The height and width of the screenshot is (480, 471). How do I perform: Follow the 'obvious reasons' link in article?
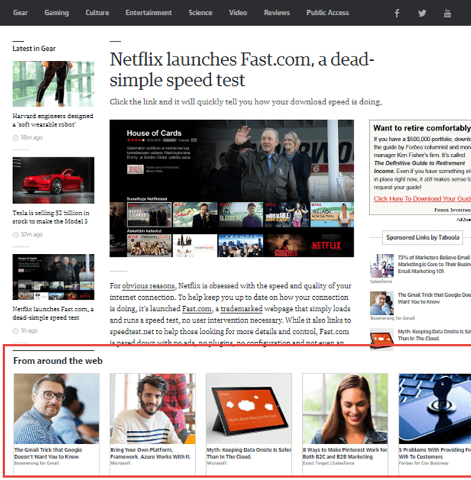[148, 286]
